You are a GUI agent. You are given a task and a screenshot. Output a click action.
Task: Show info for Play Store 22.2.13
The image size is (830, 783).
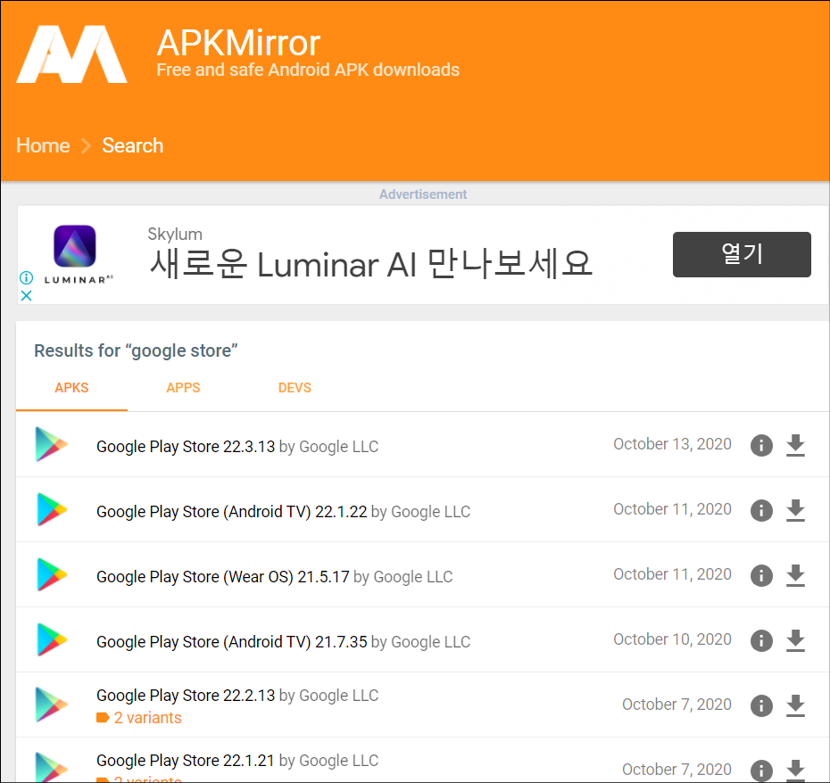[x=761, y=705]
